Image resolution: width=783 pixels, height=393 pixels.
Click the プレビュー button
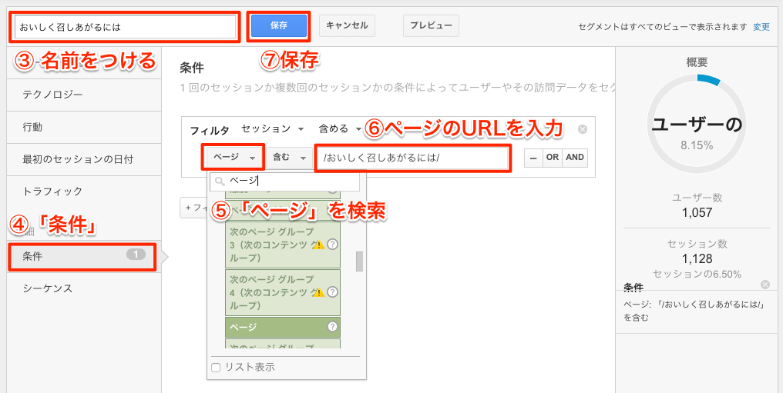coord(431,26)
